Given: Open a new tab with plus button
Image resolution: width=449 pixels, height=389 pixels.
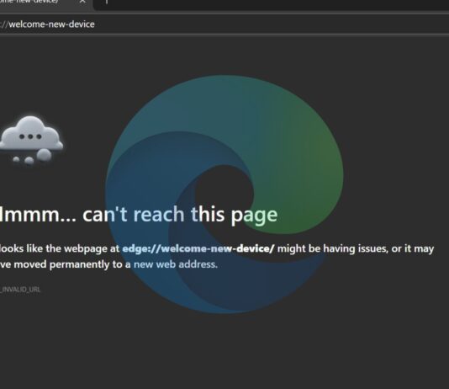Looking at the screenshot, I should (x=107, y=2).
